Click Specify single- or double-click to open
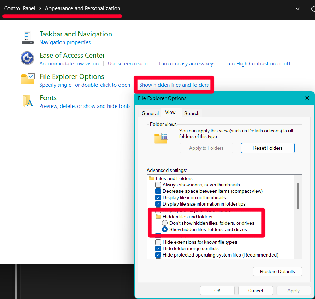 (84, 85)
